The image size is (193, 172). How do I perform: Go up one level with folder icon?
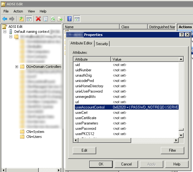tap(22, 19)
